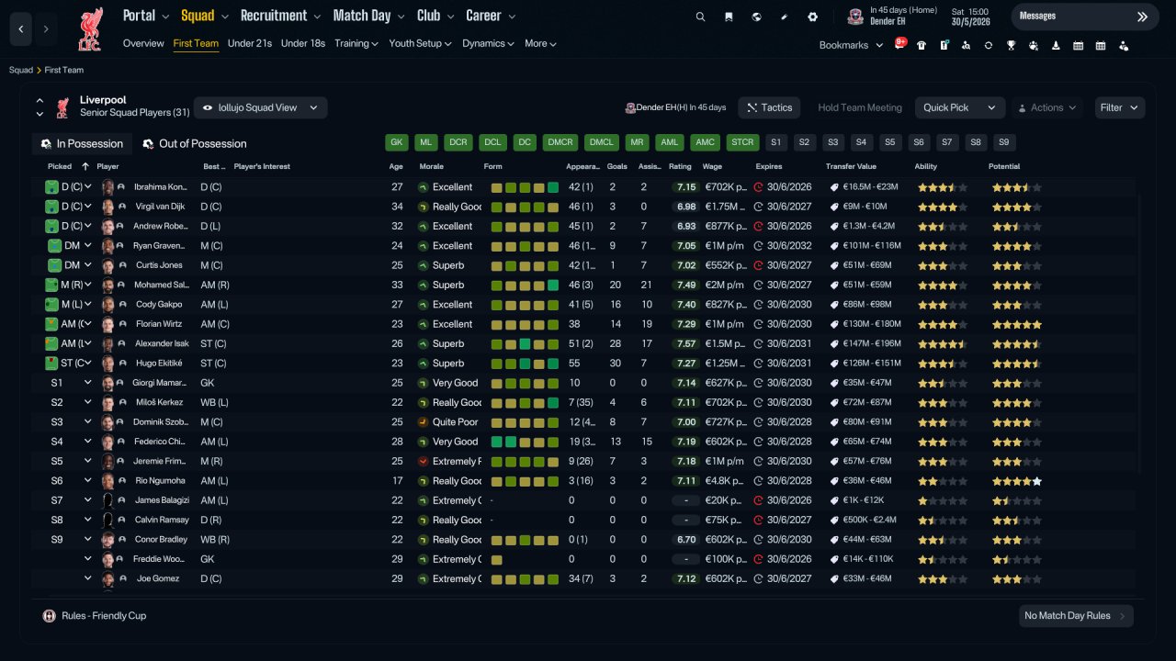Click the training cone shortcut icon
Screen dimensions: 1176x661
click(x=1056, y=45)
